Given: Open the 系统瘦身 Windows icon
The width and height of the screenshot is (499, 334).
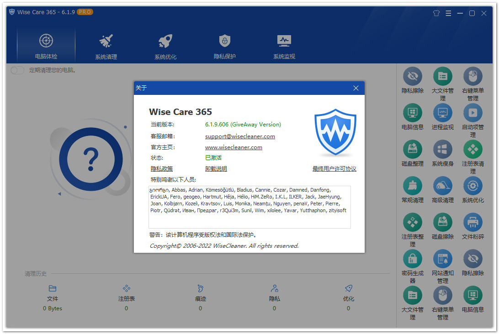Looking at the screenshot, I should click(442, 149).
